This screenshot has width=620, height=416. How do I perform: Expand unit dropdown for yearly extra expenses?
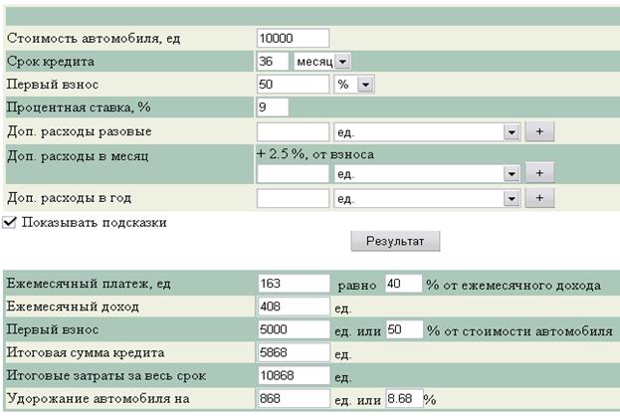click(512, 198)
